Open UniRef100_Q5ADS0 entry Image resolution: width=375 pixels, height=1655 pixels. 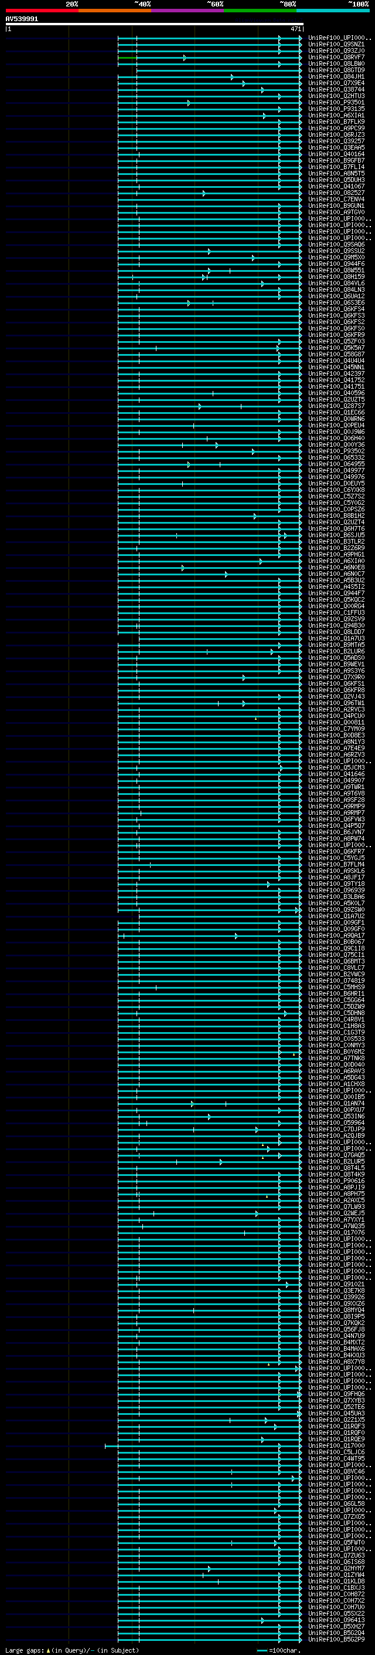336,658
